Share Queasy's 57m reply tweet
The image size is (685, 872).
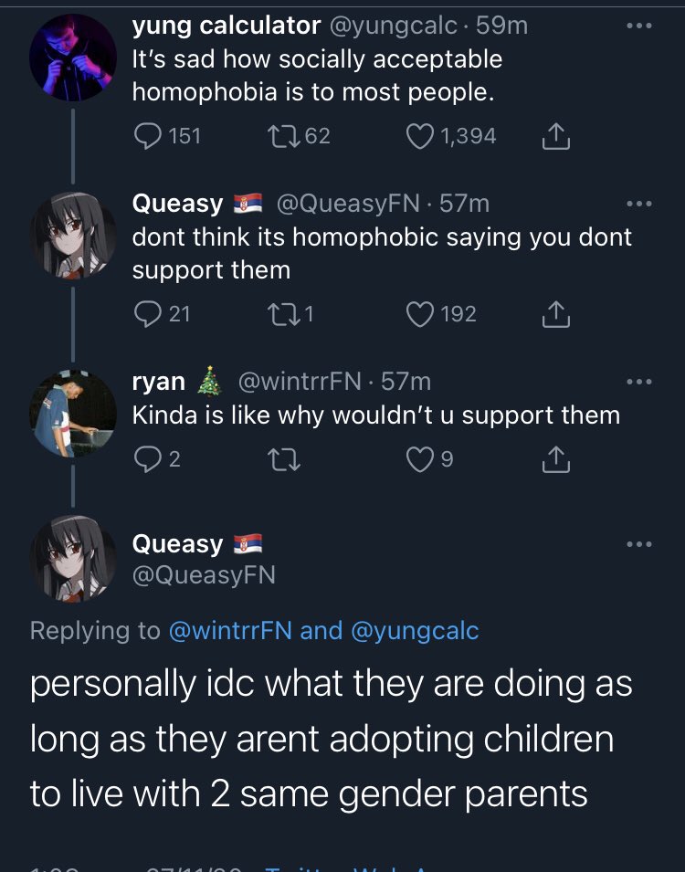coord(555,315)
